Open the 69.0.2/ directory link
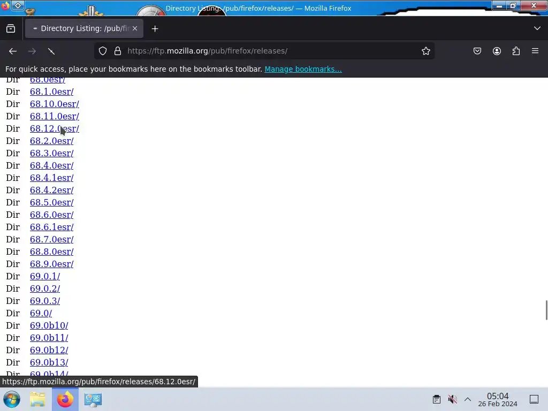The image size is (548, 411). (x=45, y=288)
